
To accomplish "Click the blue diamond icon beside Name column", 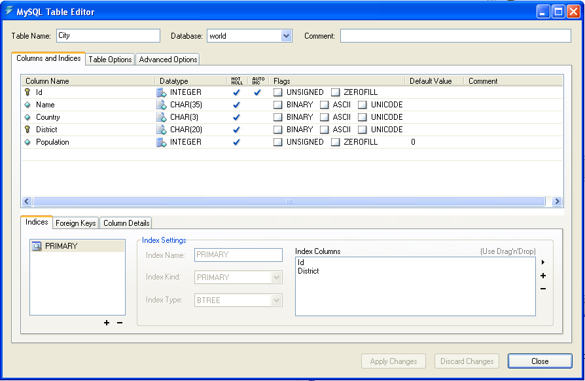I will pyautogui.click(x=27, y=105).
